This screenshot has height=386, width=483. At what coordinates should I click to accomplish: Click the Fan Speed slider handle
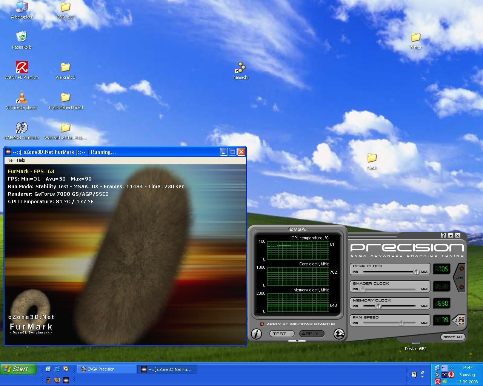[401, 323]
